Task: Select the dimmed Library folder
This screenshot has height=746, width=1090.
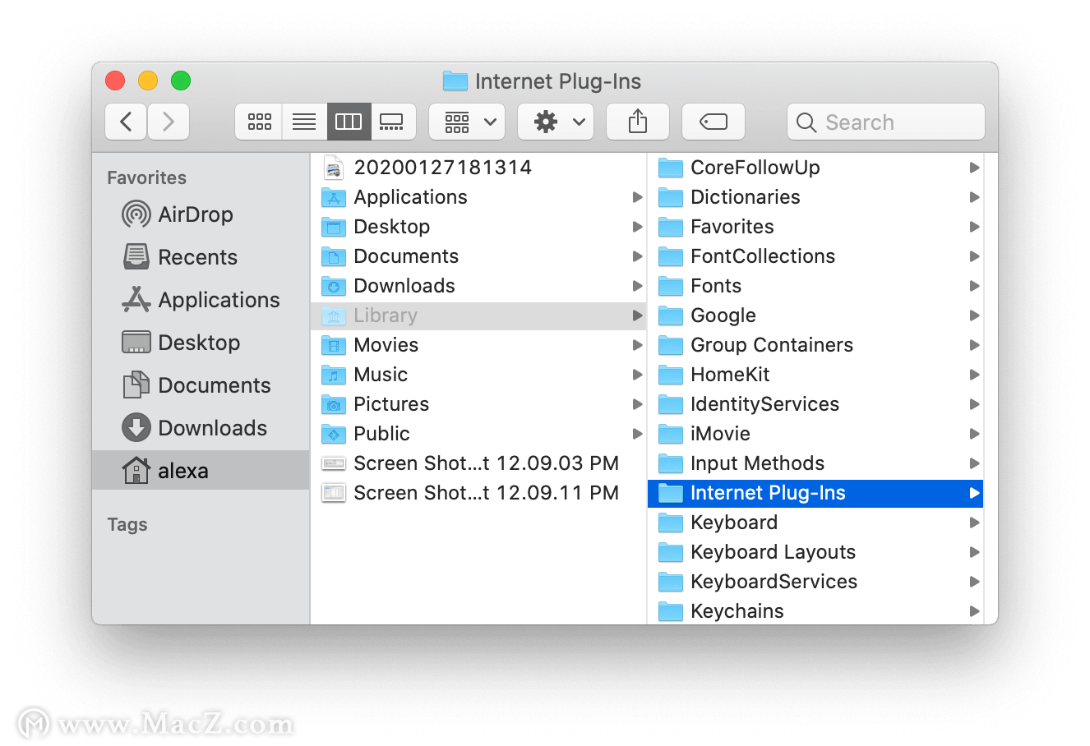Action: (x=478, y=315)
